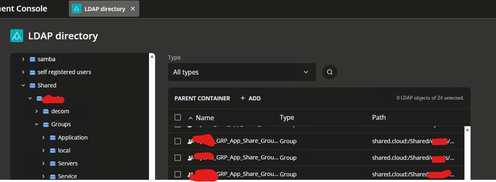The image size is (496, 182).
Task: Collapse the Shared tree node
Action: pyautogui.click(x=23, y=85)
